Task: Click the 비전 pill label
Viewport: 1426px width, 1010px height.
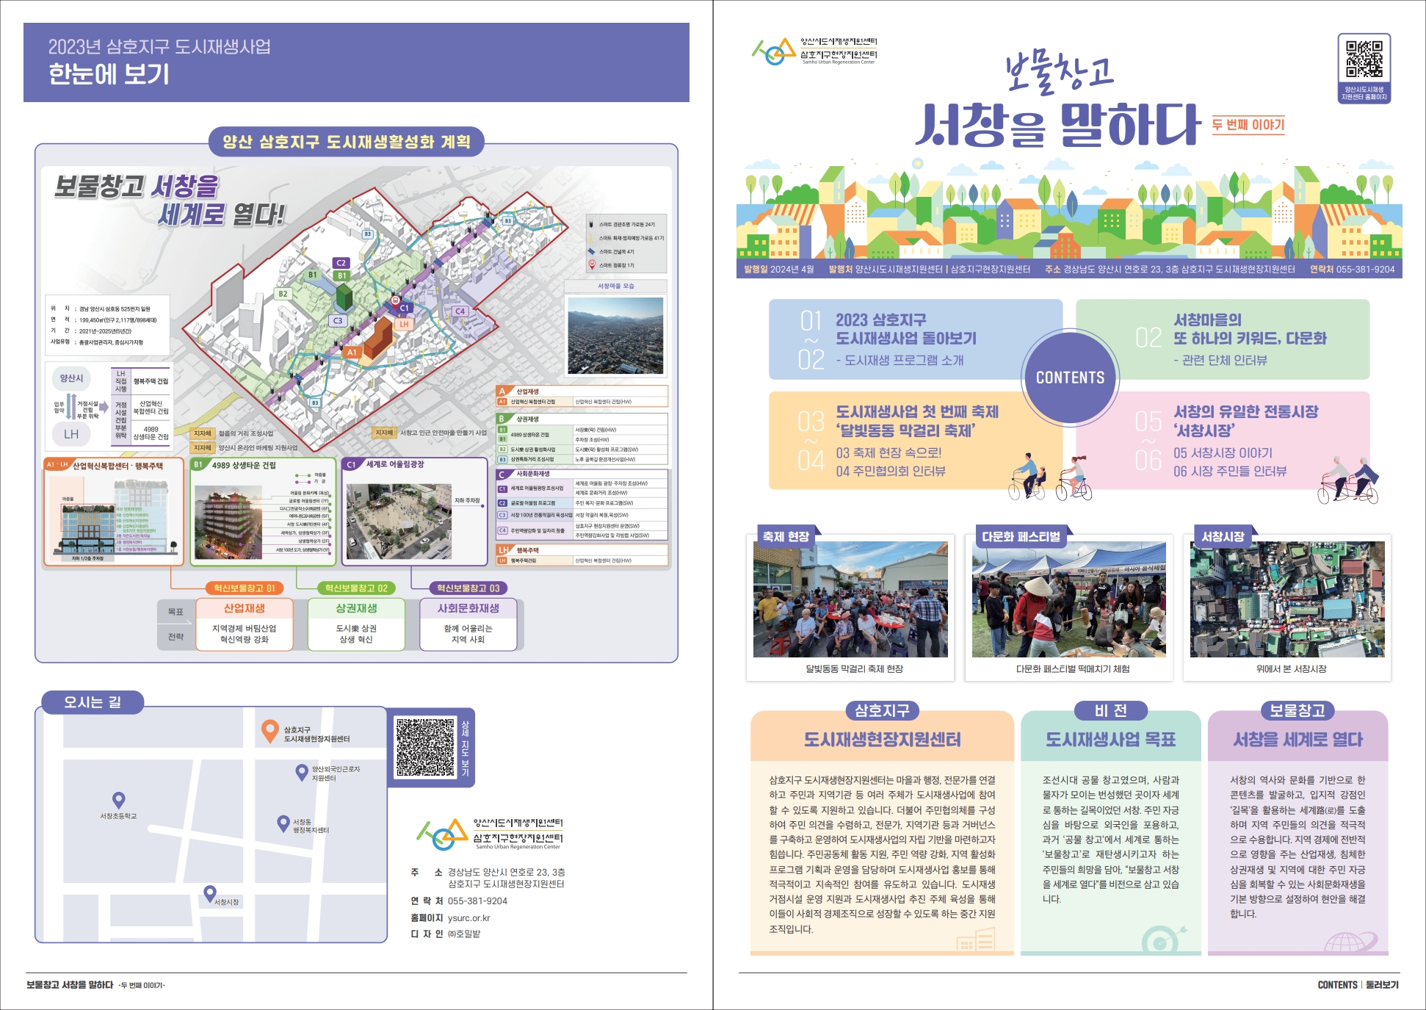Action: (1110, 710)
